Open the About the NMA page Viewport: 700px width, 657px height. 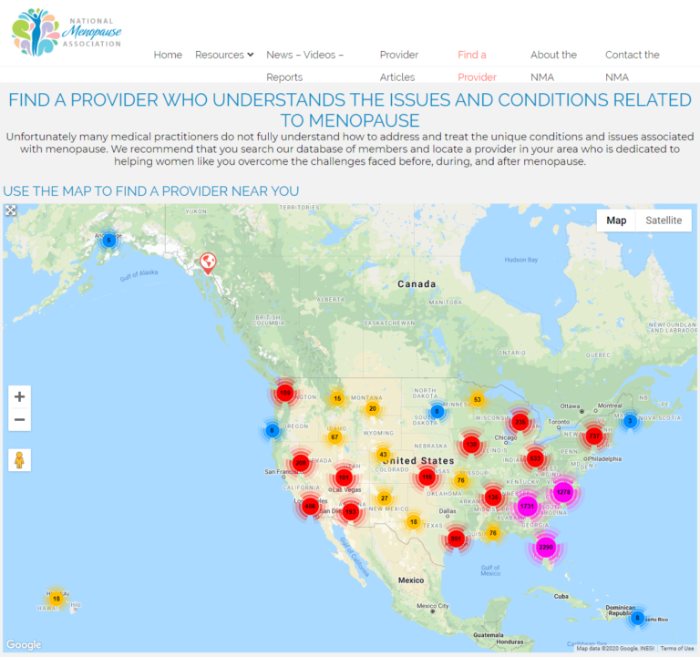[553, 66]
